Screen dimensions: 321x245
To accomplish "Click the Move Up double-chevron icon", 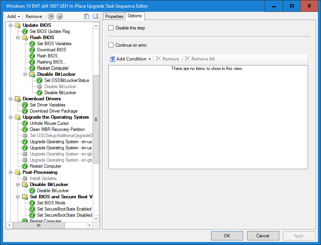I will pos(51,16).
